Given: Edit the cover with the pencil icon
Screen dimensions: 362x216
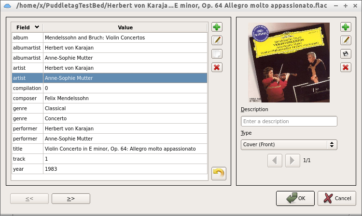Looking at the screenshot, I should pos(346,40).
